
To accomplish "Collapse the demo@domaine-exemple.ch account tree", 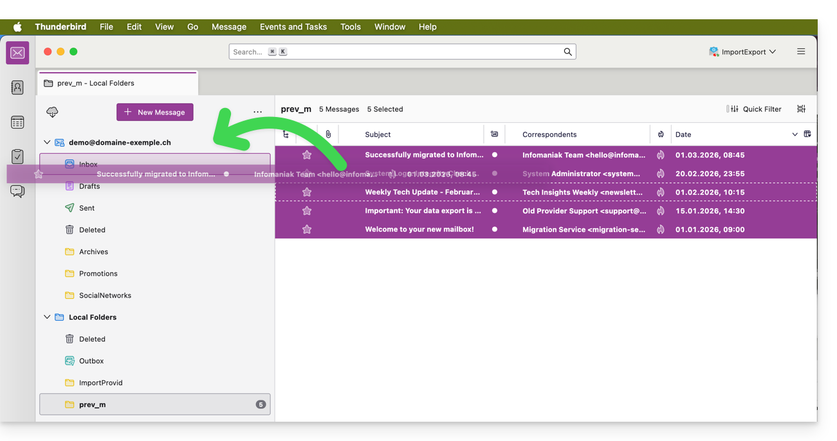I will [x=47, y=143].
